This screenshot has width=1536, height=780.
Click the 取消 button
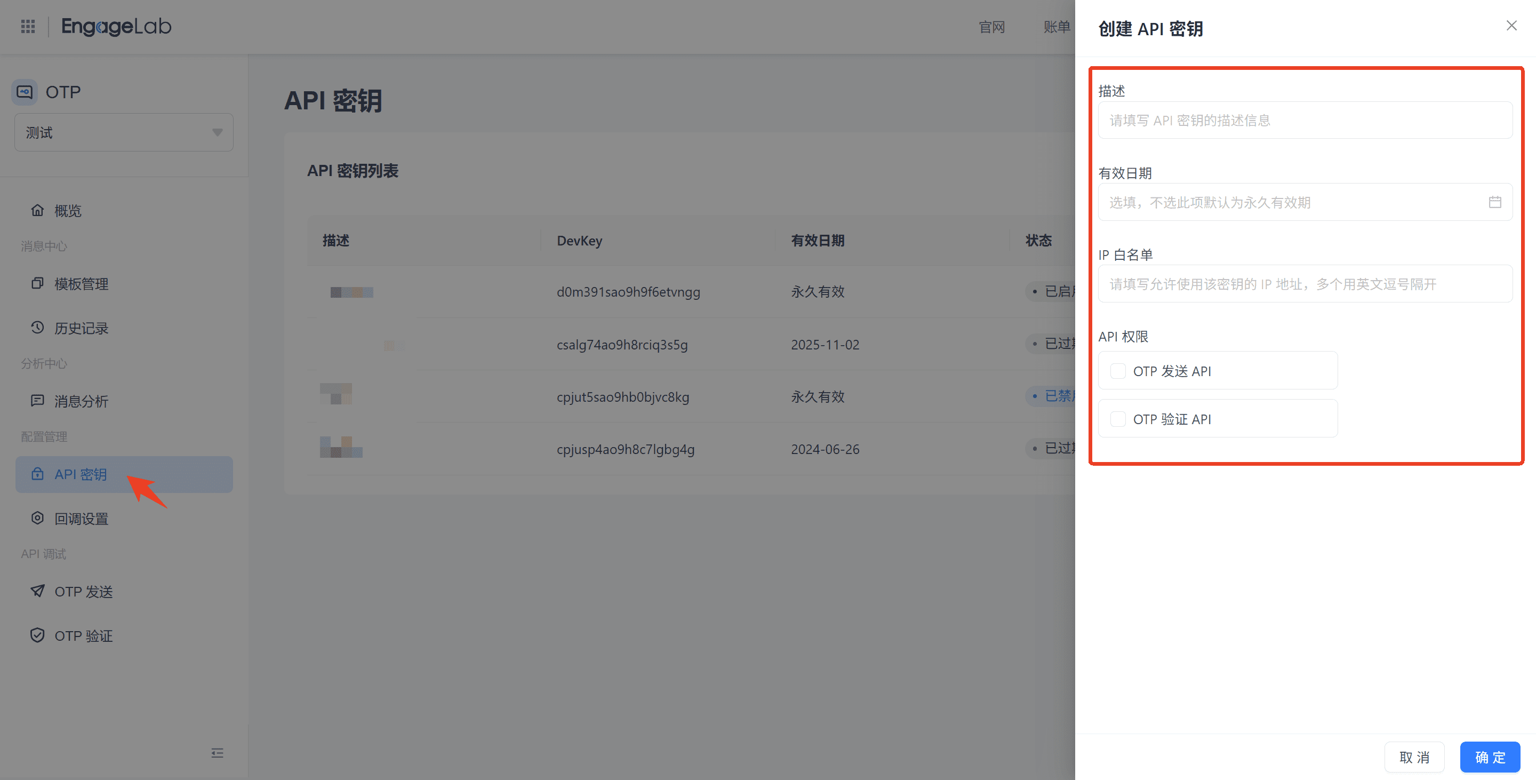[1414, 758]
